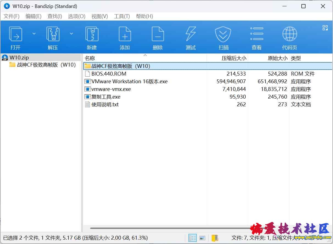Open the 工具(T) menu
The width and height of the screenshot is (333, 244).
click(x=122, y=16)
